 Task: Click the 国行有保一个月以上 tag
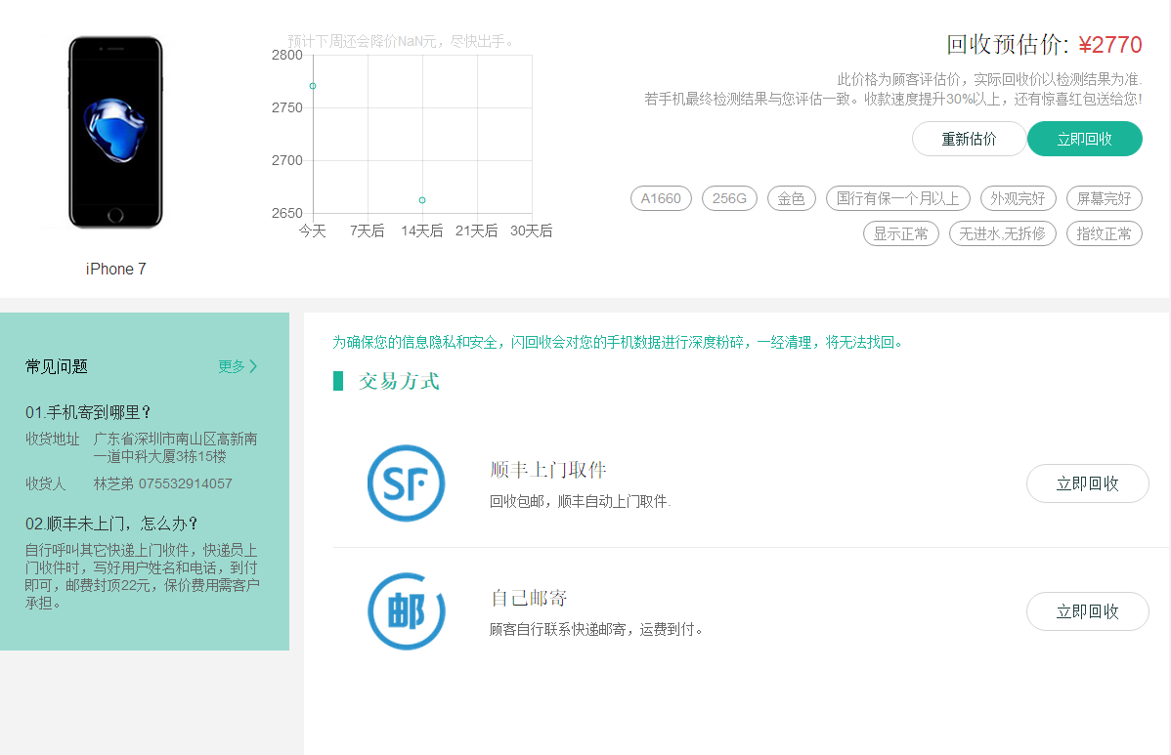[897, 198]
